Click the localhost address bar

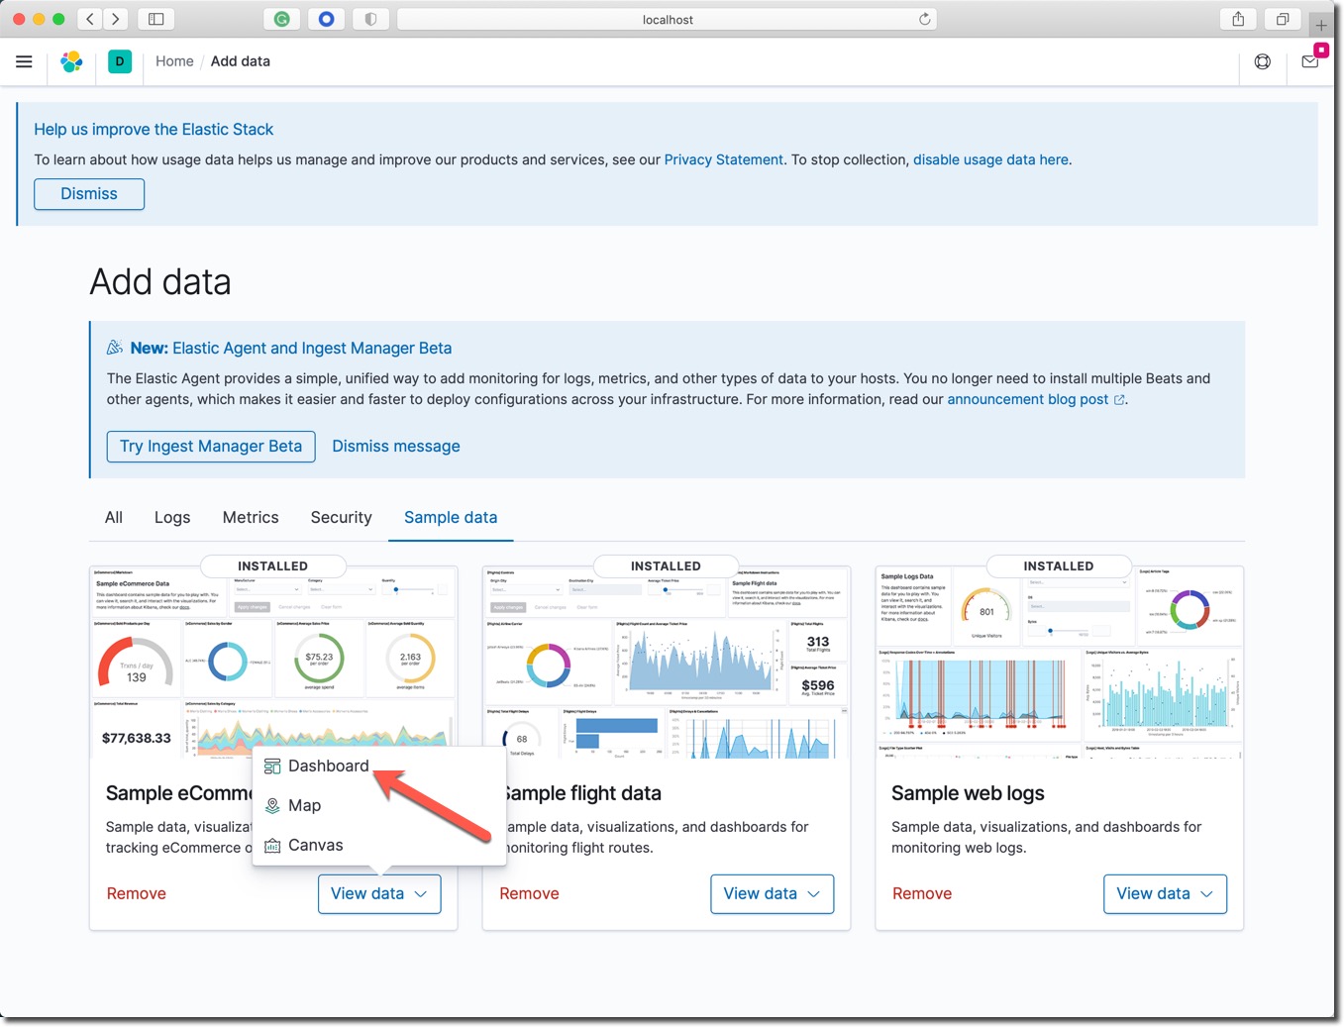[668, 19]
